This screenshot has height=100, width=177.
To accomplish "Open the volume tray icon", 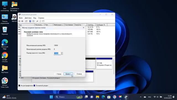I will pos(157,97).
